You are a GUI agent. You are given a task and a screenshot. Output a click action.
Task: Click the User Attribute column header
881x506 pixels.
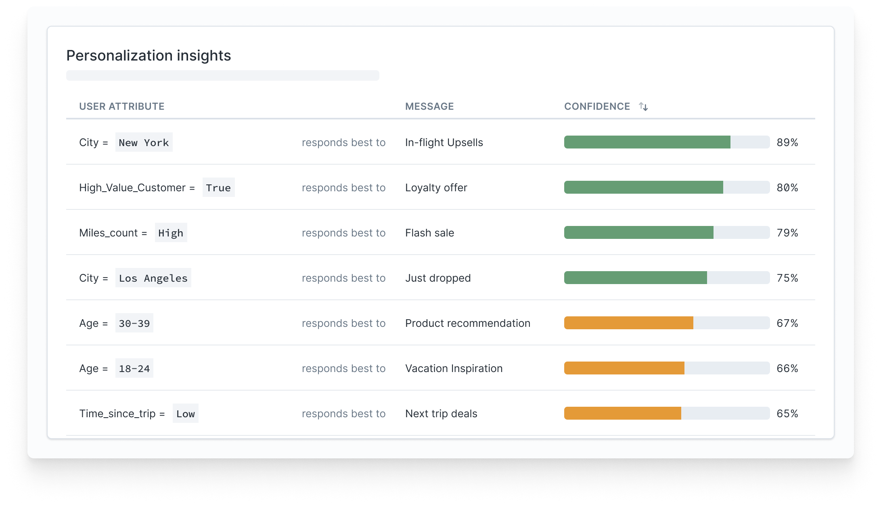pos(121,107)
